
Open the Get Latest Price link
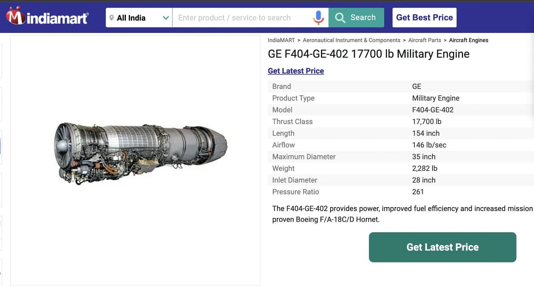pos(295,71)
